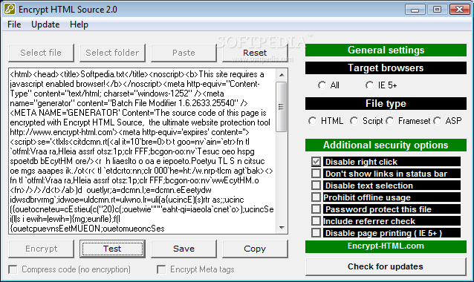
Task: Click the General settings header
Action: point(386,50)
